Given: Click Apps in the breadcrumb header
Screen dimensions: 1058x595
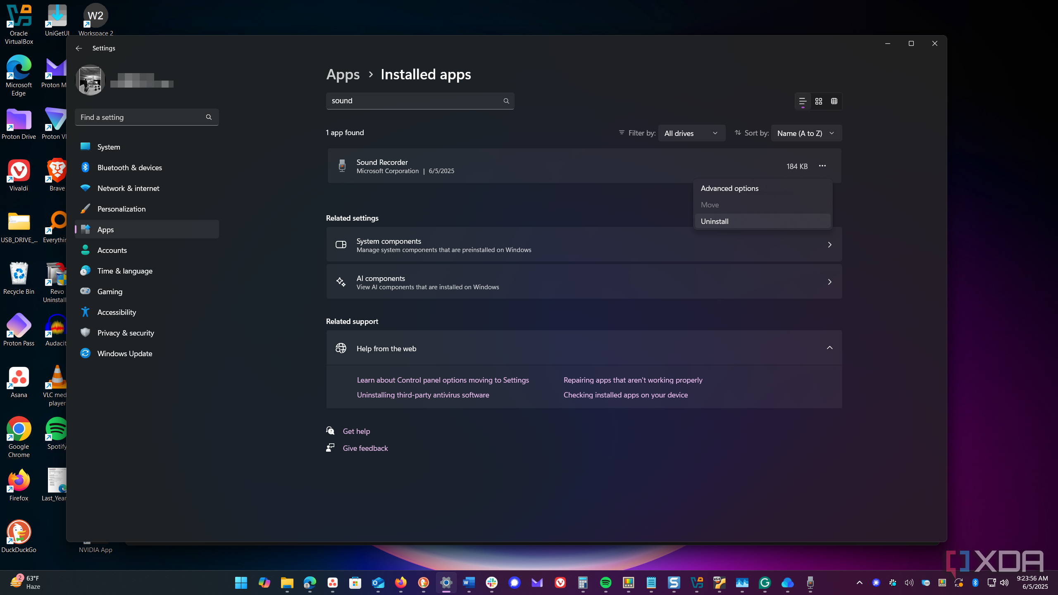Looking at the screenshot, I should [x=343, y=74].
